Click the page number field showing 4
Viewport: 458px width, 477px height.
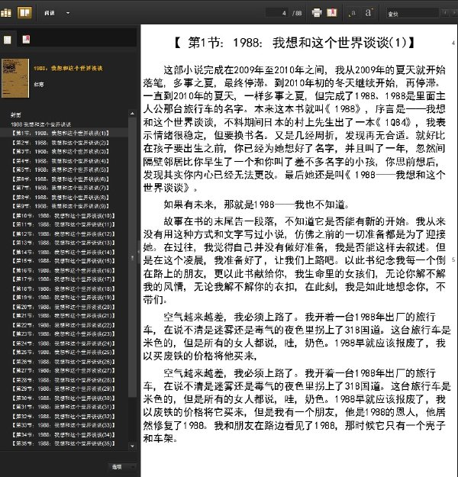pyautogui.click(x=277, y=13)
